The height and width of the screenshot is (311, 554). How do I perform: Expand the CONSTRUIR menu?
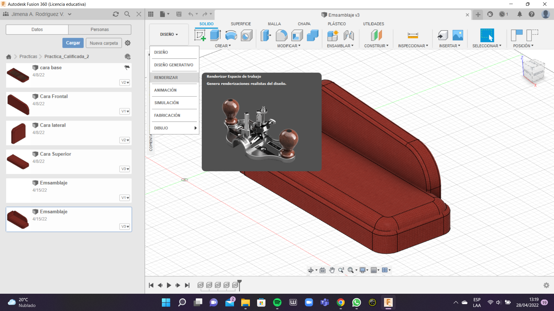click(376, 46)
